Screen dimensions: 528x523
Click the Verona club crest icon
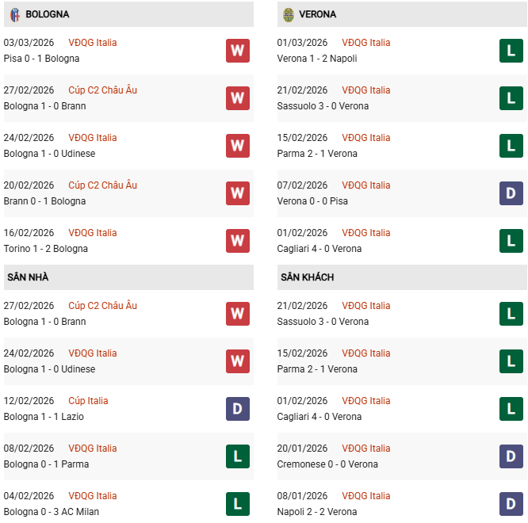(x=289, y=14)
